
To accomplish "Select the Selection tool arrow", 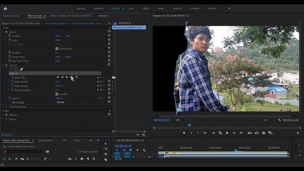I will (105, 143).
